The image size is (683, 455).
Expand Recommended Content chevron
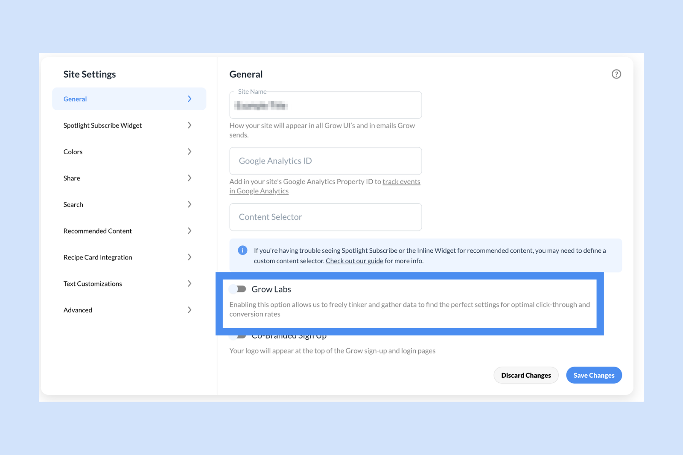coord(190,231)
